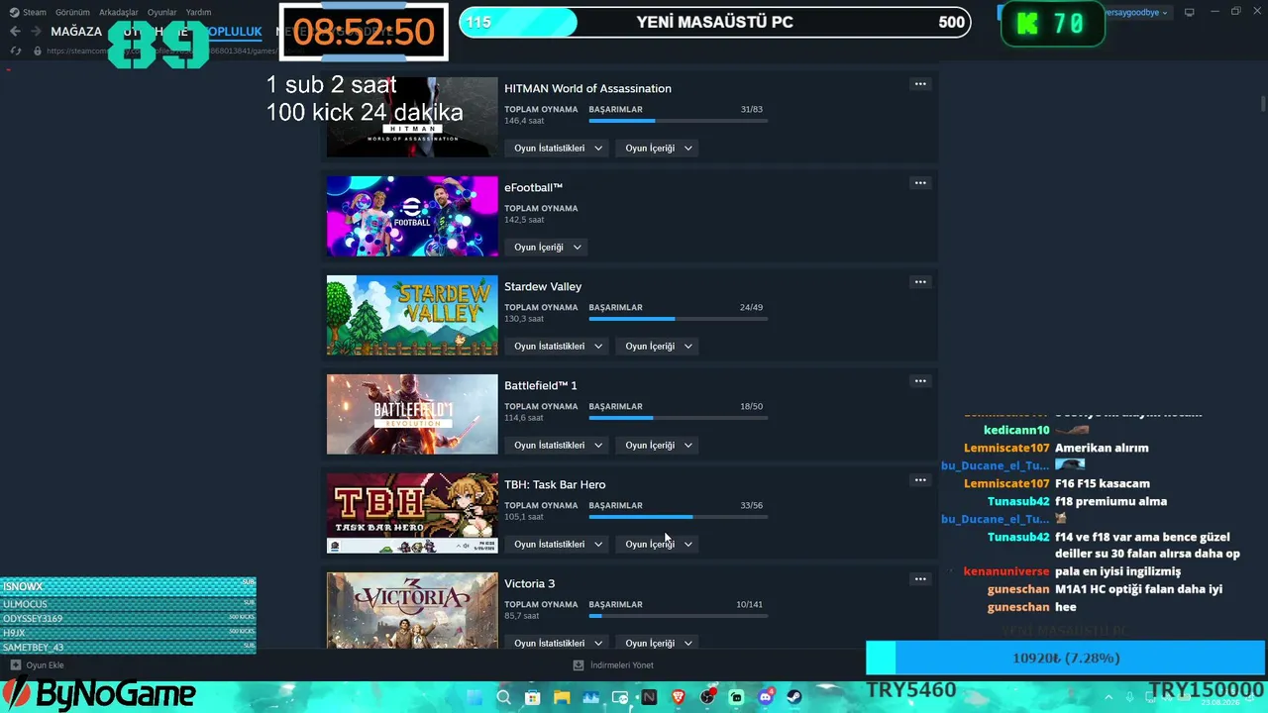This screenshot has height=713, width=1268.
Task: Open the Görünüm menu
Action: point(72,12)
